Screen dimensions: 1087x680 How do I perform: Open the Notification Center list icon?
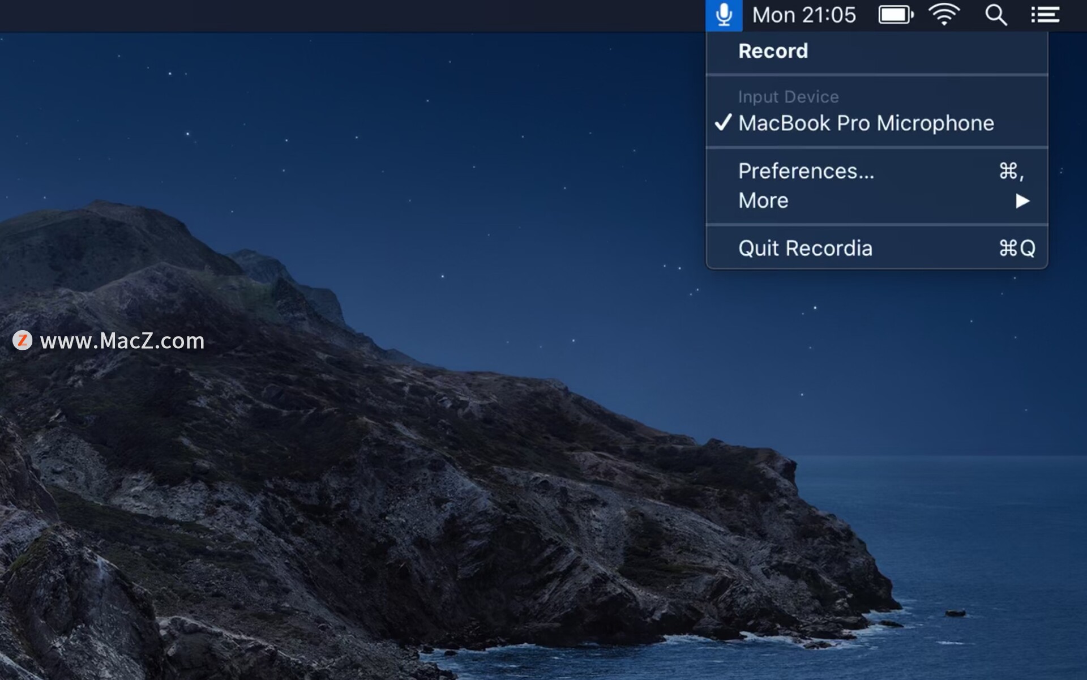point(1045,15)
